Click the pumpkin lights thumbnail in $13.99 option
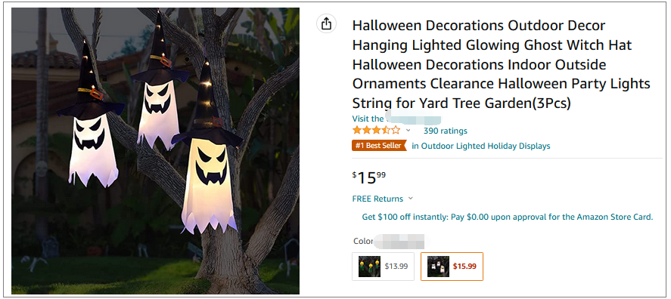Viewport: 671px width, 299px height. [370, 266]
